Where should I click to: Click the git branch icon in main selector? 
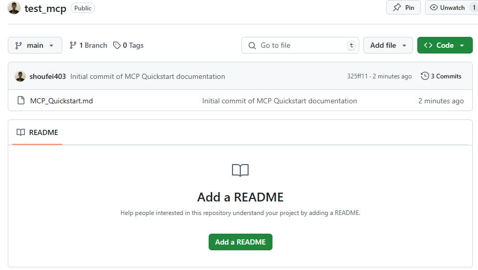pos(19,46)
